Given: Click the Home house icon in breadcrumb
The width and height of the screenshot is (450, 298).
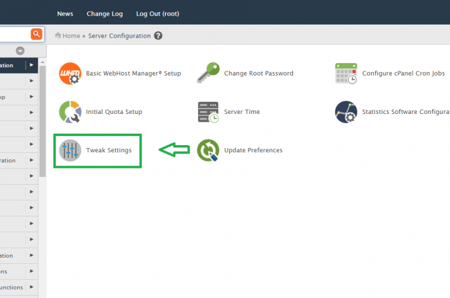Looking at the screenshot, I should [58, 35].
